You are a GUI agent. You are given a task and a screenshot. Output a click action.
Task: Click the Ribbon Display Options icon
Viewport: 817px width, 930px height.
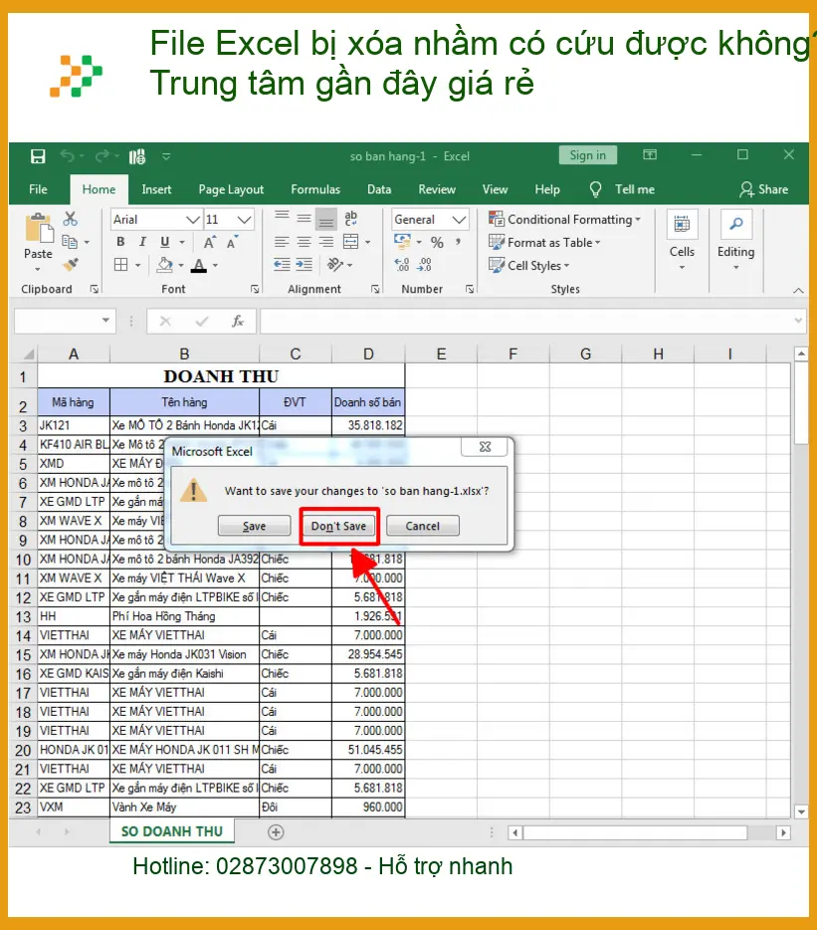coord(650,154)
